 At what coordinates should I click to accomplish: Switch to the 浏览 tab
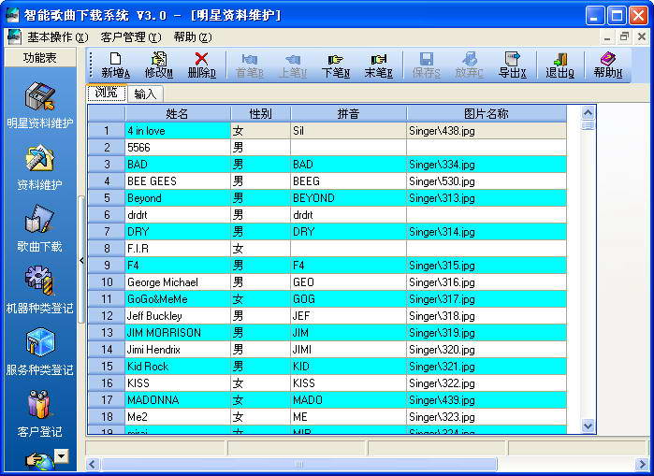[107, 93]
